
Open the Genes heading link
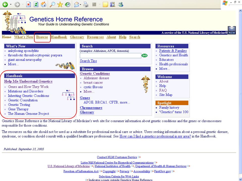[x=85, y=98]
